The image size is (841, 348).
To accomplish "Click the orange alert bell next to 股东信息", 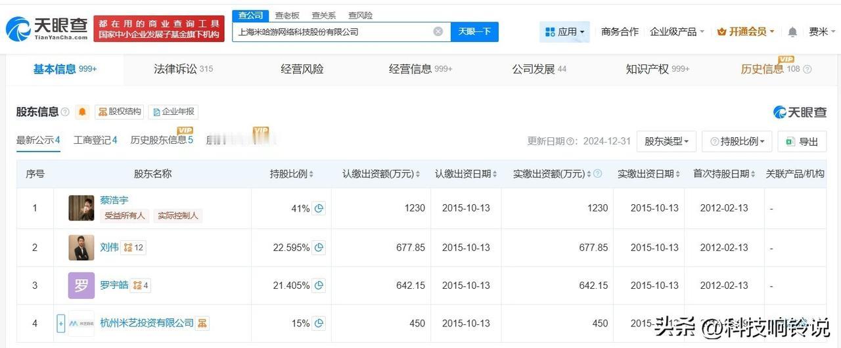I will pos(82,112).
